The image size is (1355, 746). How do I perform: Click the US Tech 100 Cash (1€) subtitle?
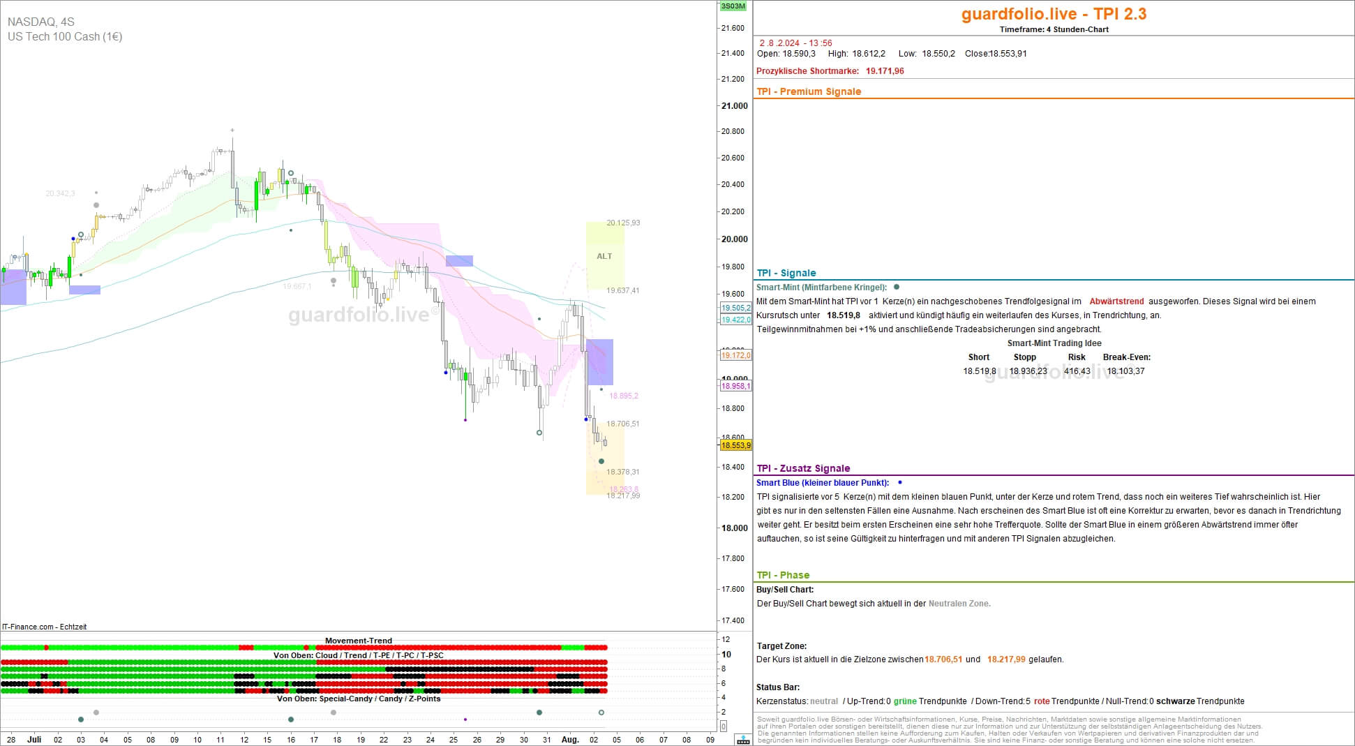(x=65, y=36)
